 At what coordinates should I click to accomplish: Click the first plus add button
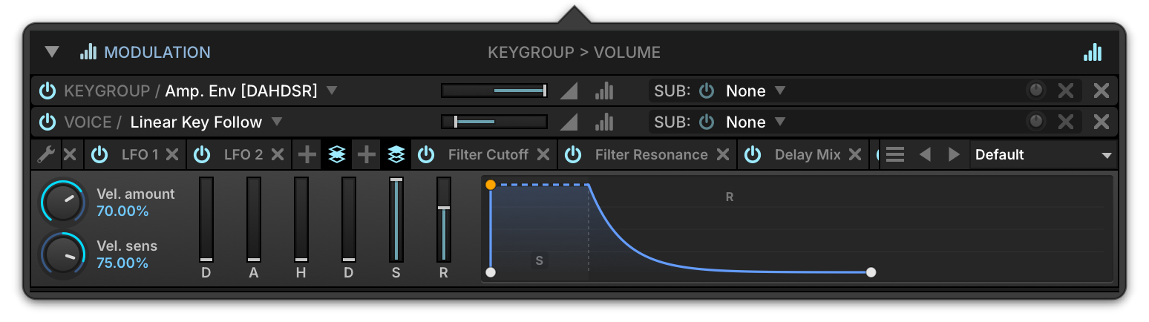[x=307, y=154]
